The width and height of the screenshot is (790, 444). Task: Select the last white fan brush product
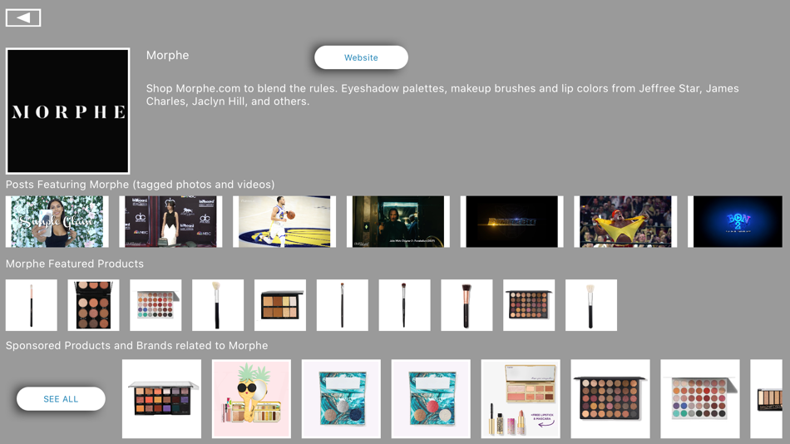591,305
